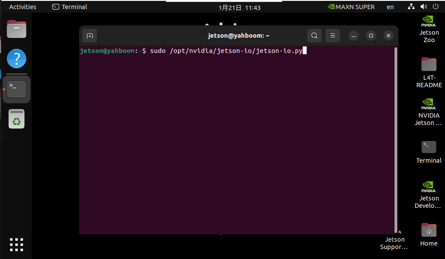Open Files from the dock

click(17, 29)
